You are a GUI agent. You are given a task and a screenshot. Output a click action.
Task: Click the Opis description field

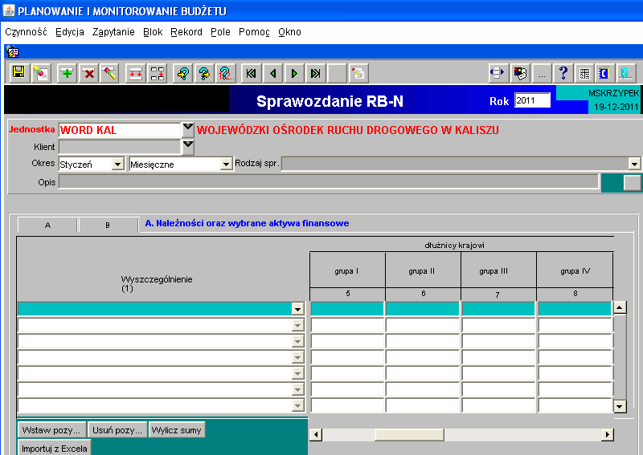(329, 181)
